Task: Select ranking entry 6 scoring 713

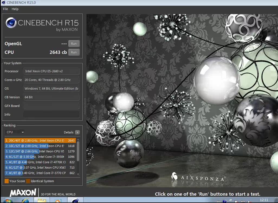Action: click(40, 168)
